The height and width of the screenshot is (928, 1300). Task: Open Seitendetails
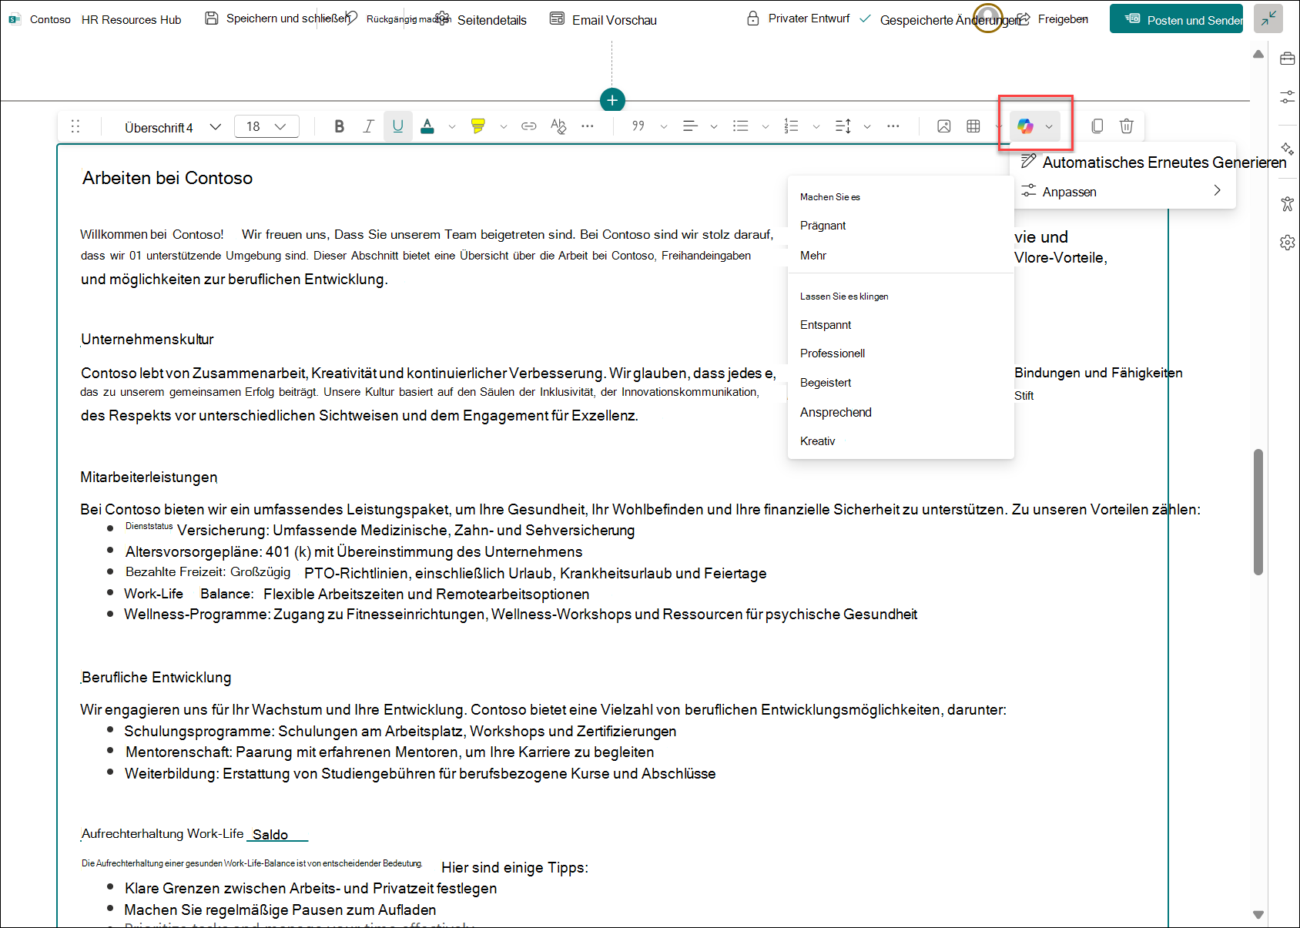pos(482,19)
